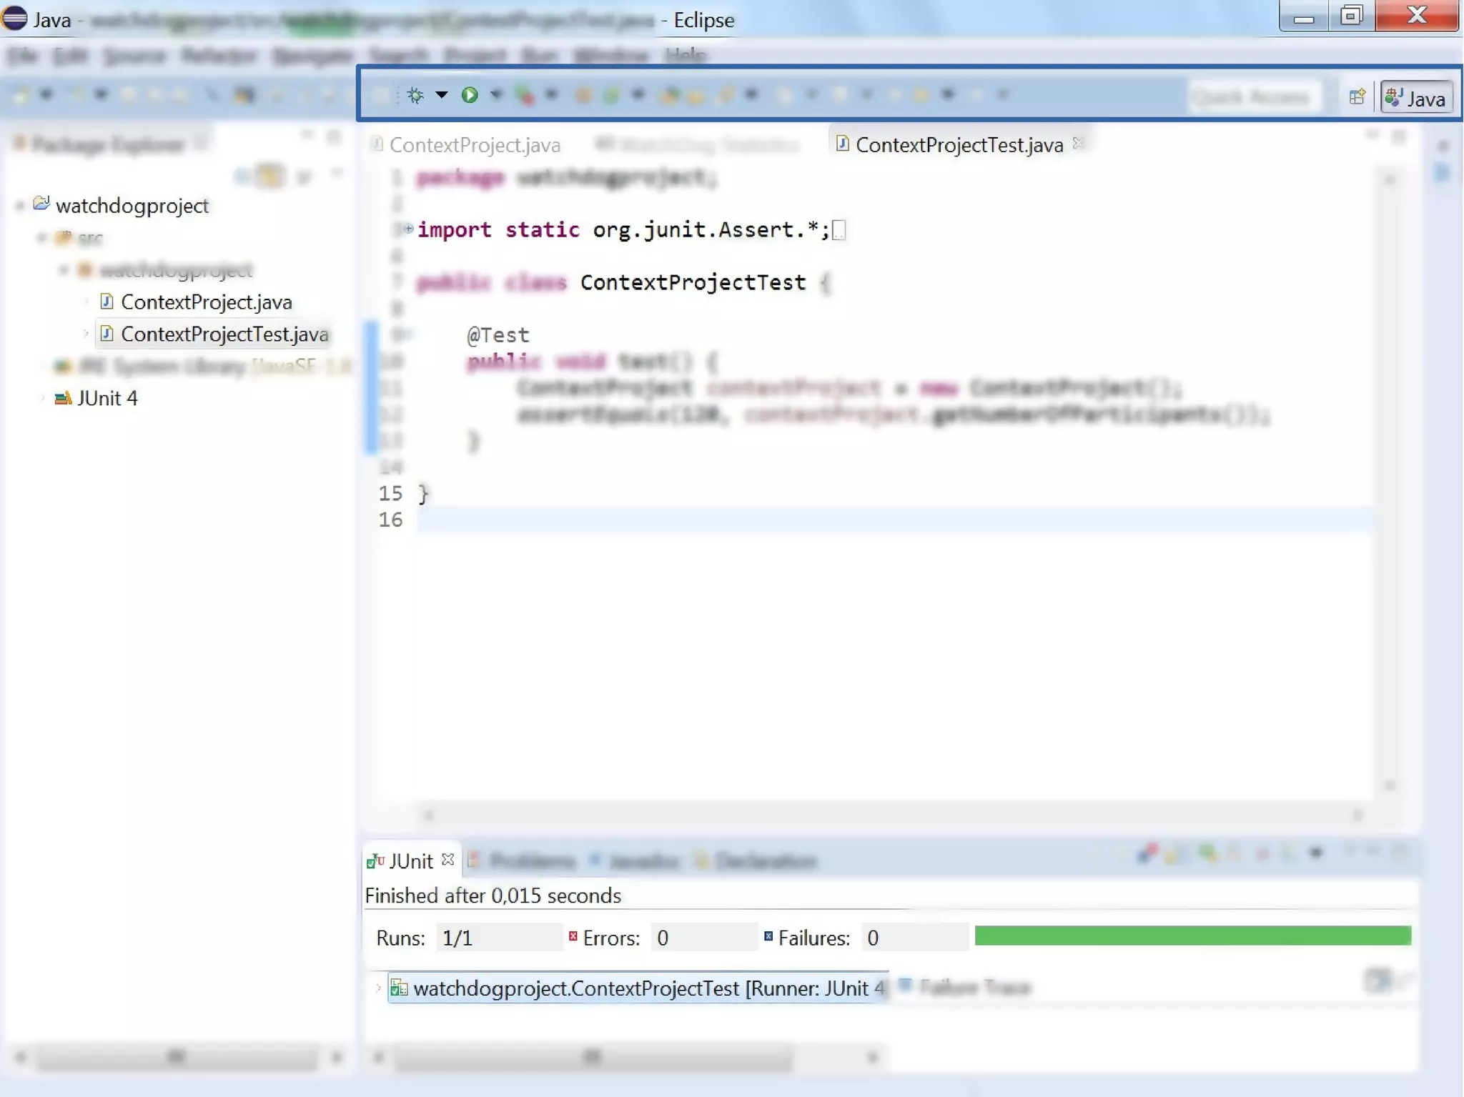The height and width of the screenshot is (1097, 1464).
Task: Click the green JUnit progress bar
Action: [1192, 935]
